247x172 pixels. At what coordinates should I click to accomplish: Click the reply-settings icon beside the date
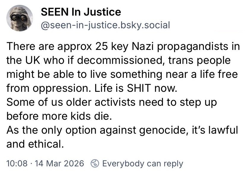click(x=95, y=163)
